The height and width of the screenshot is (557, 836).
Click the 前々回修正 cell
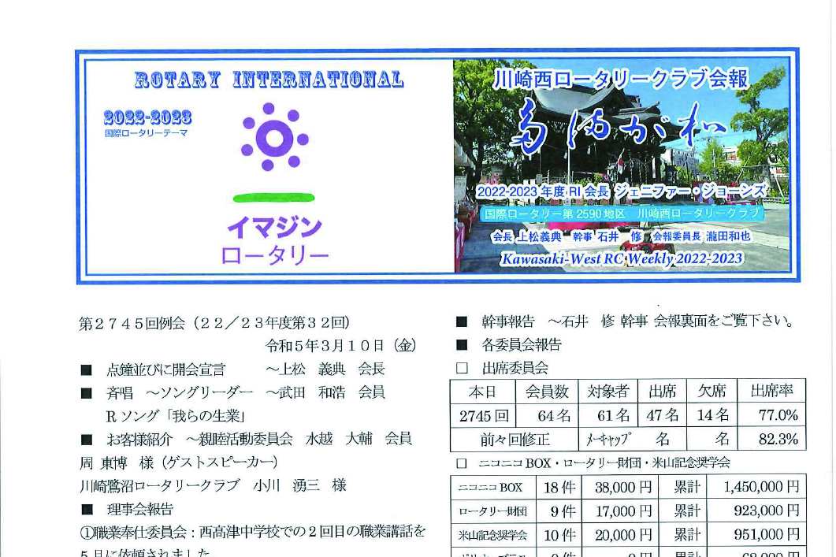(515, 440)
